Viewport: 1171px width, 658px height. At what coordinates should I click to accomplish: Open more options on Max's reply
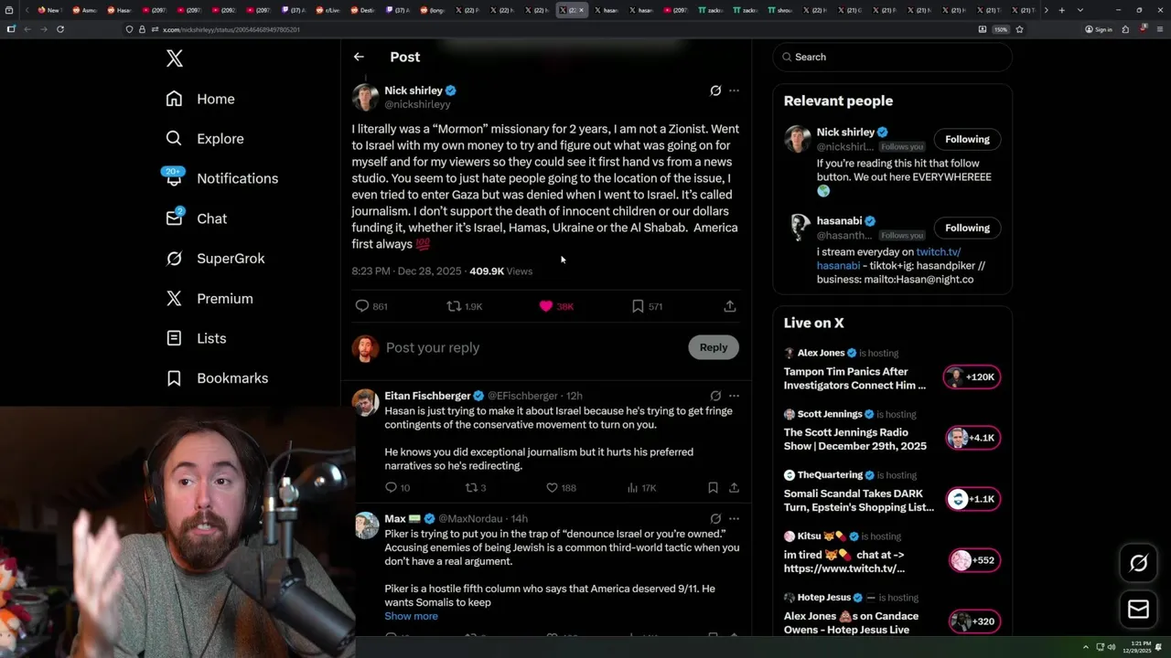(x=734, y=518)
